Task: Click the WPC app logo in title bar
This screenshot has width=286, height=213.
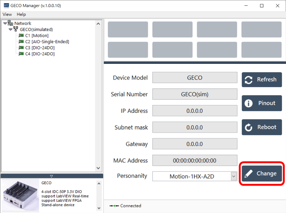Action: [6, 6]
